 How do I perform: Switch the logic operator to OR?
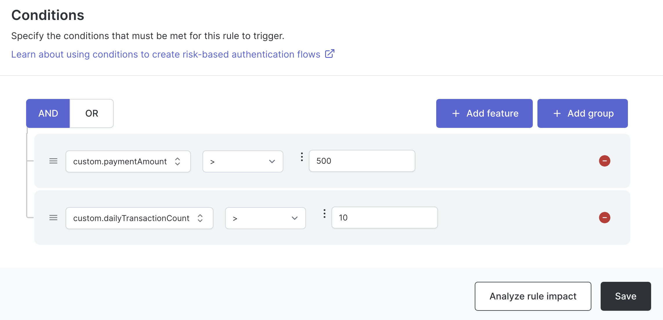(92, 113)
